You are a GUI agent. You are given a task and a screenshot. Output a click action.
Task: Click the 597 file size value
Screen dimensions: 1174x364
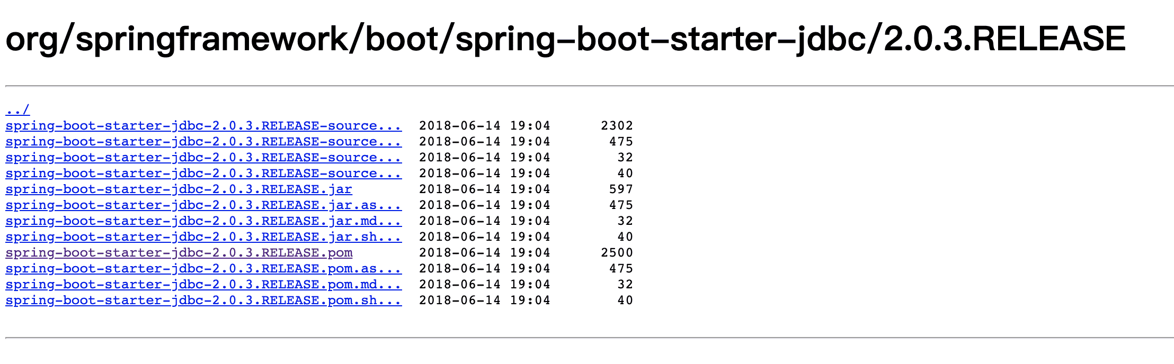621,189
